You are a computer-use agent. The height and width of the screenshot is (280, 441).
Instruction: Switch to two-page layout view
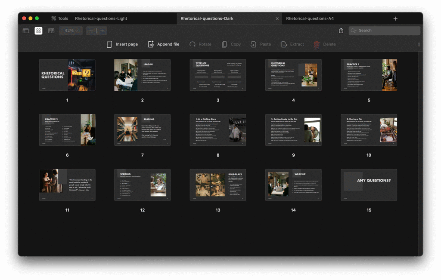point(51,31)
